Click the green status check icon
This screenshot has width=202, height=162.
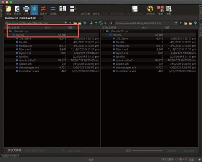[200, 160]
